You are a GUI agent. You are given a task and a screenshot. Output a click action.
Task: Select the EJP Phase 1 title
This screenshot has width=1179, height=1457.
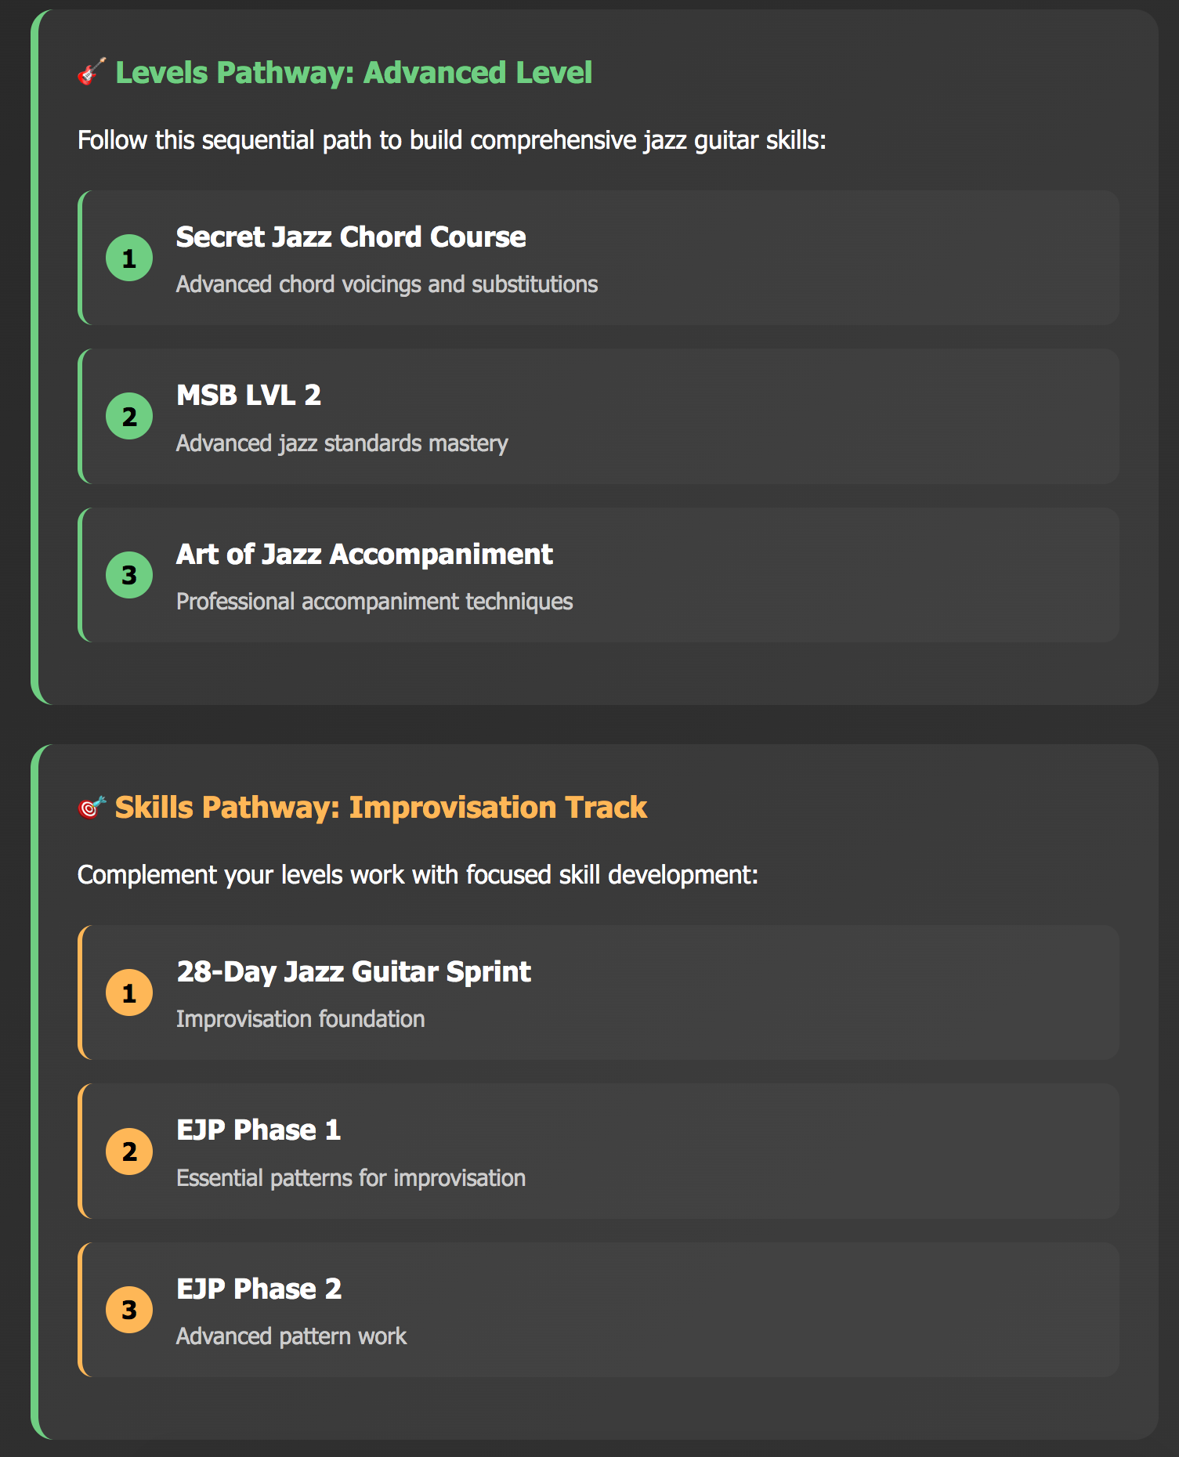click(x=259, y=1130)
